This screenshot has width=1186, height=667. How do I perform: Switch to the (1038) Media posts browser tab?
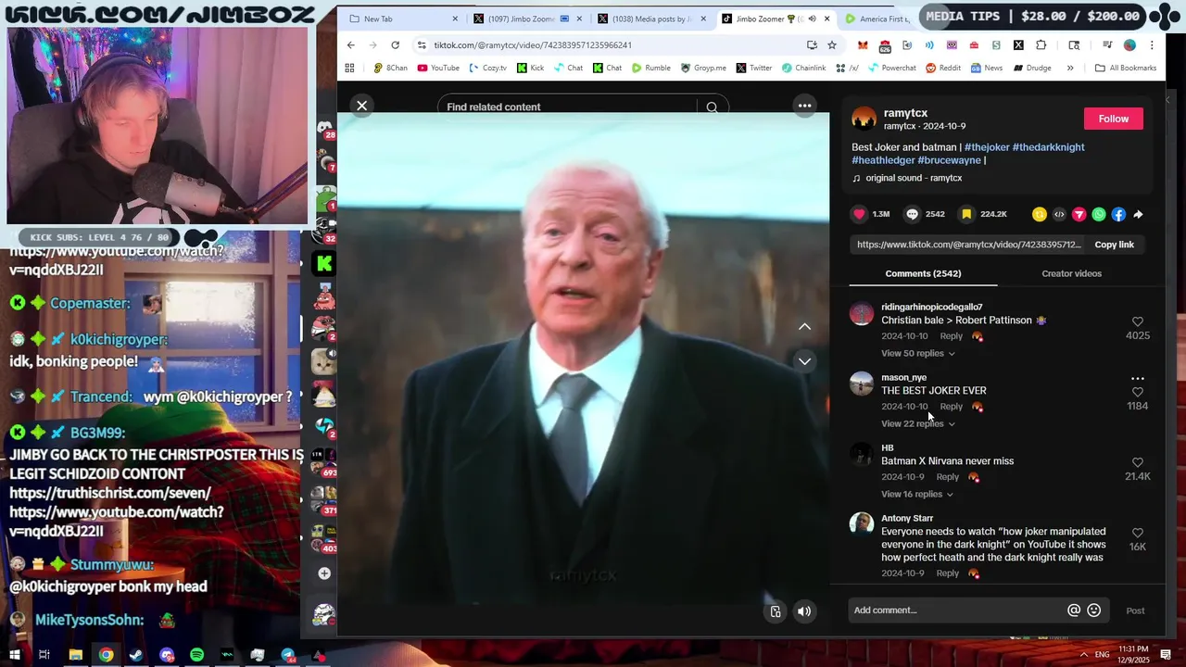click(x=650, y=19)
